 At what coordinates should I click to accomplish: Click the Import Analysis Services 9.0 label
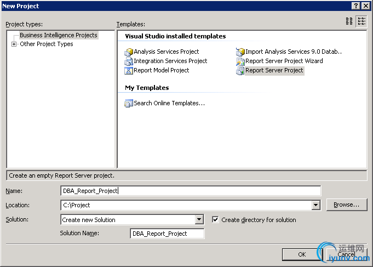[294, 52]
